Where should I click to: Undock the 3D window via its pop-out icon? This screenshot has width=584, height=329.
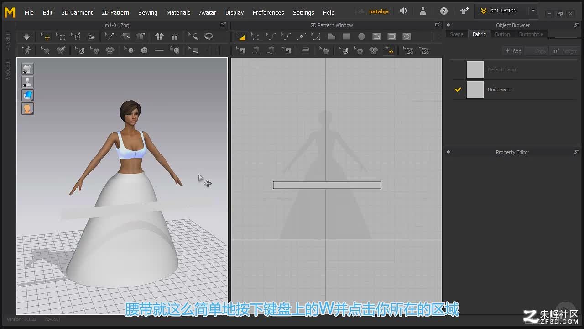(x=223, y=24)
